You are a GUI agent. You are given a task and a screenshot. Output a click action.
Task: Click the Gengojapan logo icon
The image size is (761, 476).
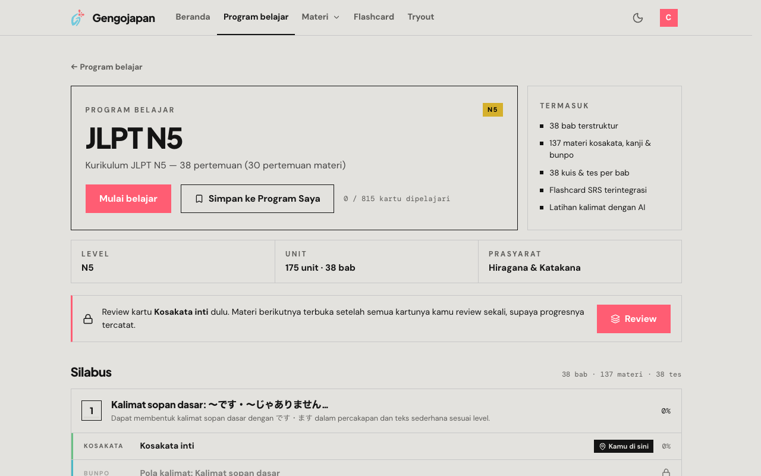tap(78, 18)
